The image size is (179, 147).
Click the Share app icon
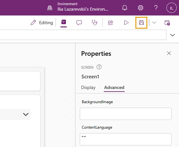click(x=111, y=23)
